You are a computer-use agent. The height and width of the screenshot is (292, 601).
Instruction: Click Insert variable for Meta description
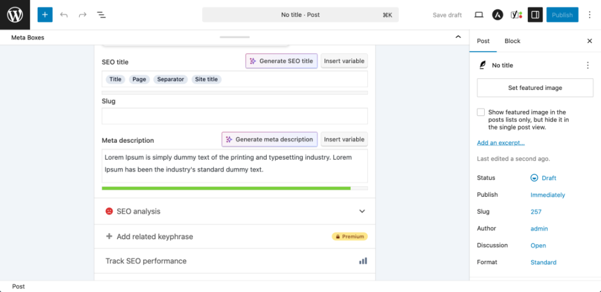coord(344,139)
